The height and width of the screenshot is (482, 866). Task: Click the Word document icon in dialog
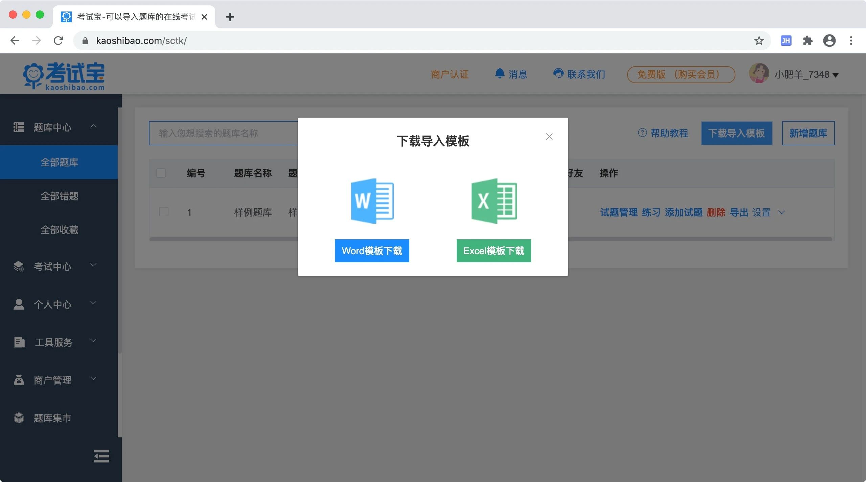click(x=372, y=201)
